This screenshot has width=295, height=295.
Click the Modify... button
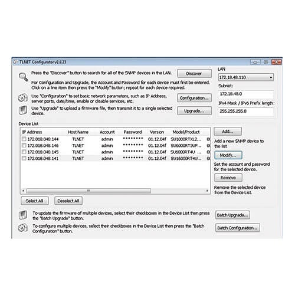point(228,155)
